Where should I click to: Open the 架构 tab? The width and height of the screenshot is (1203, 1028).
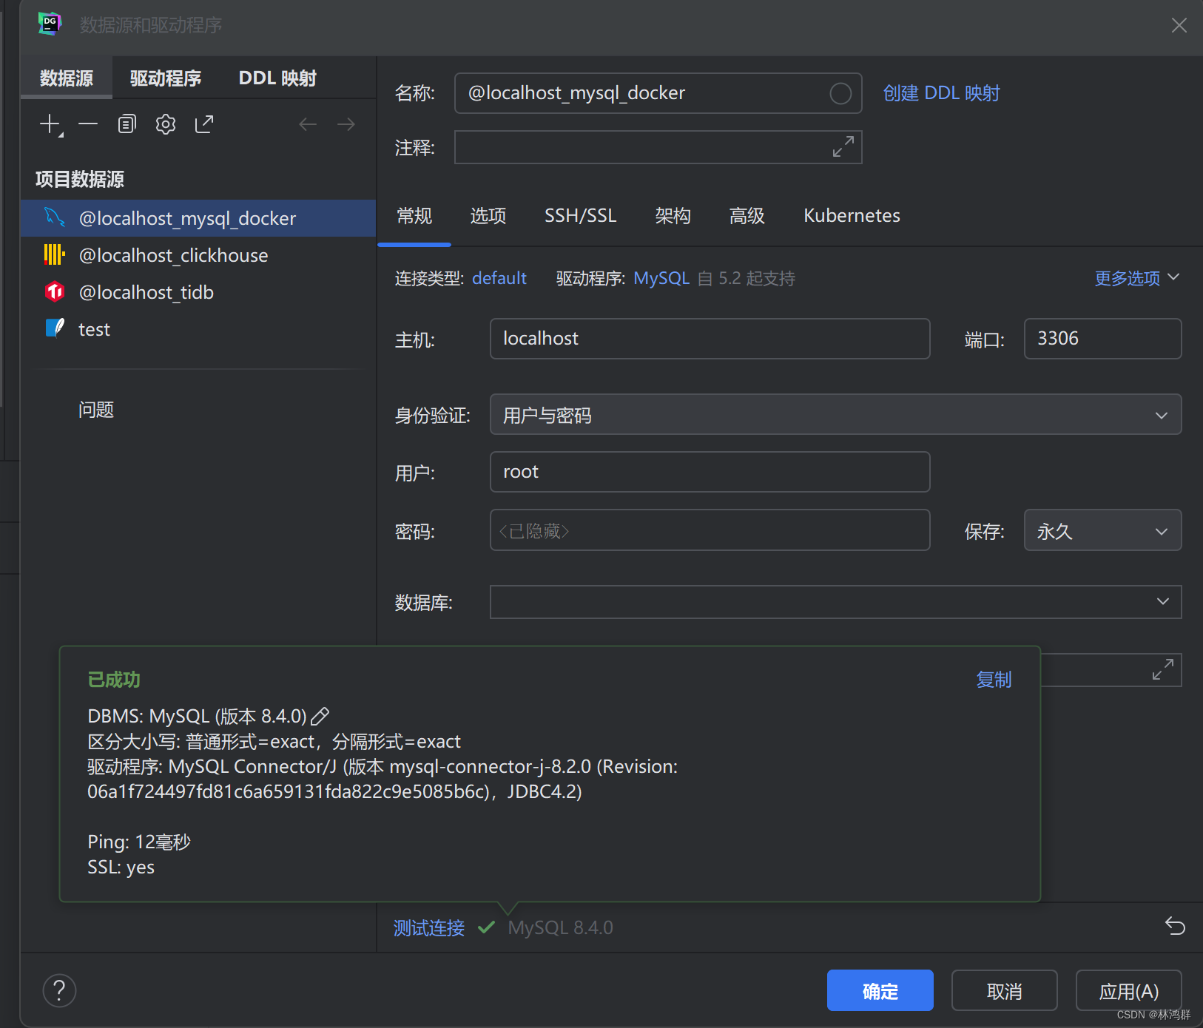[673, 216]
